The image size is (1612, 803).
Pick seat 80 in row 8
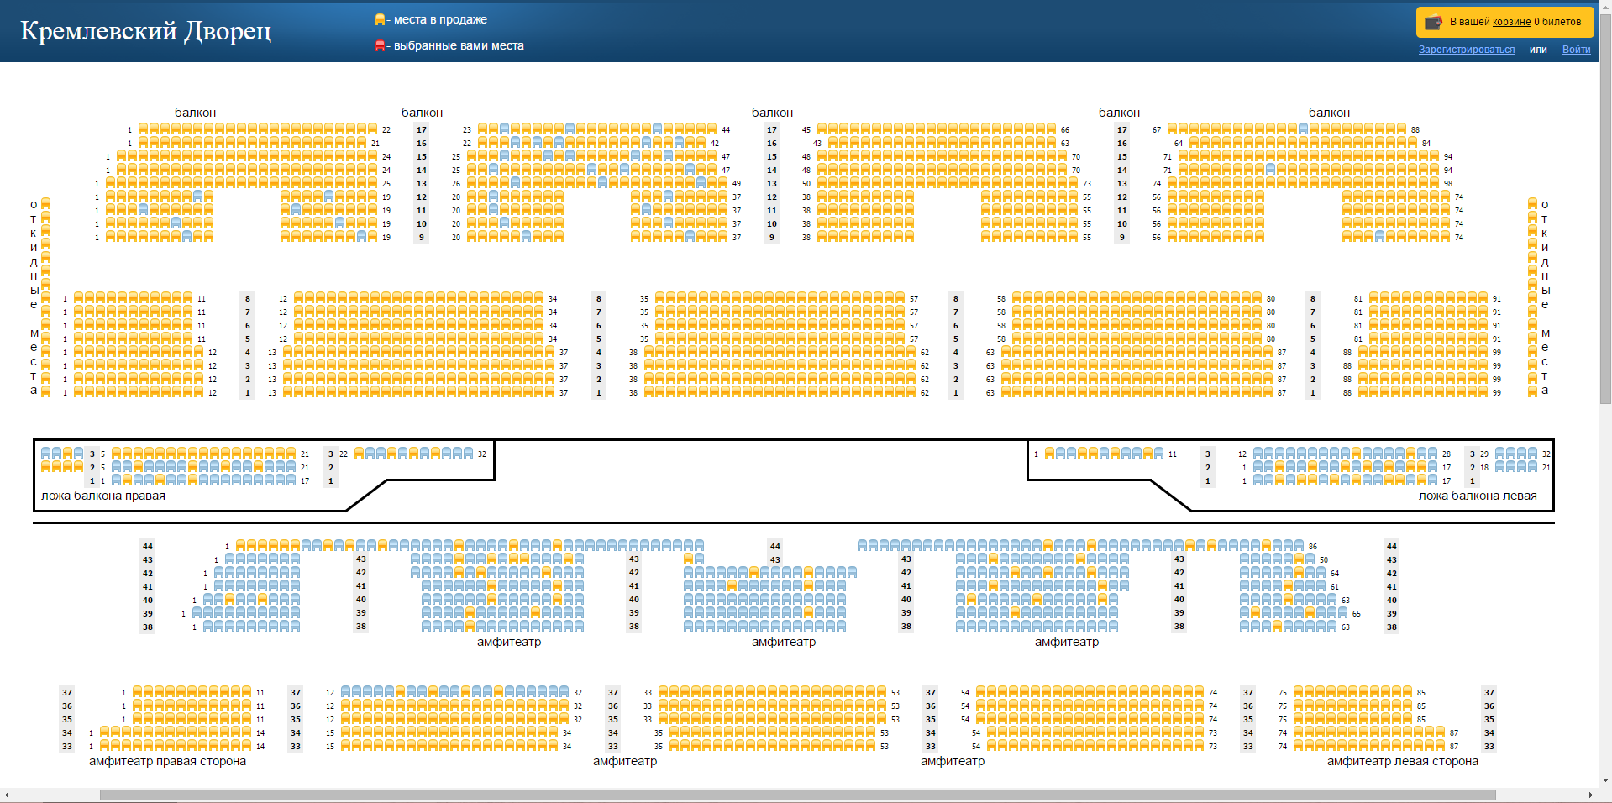[x=1258, y=298]
